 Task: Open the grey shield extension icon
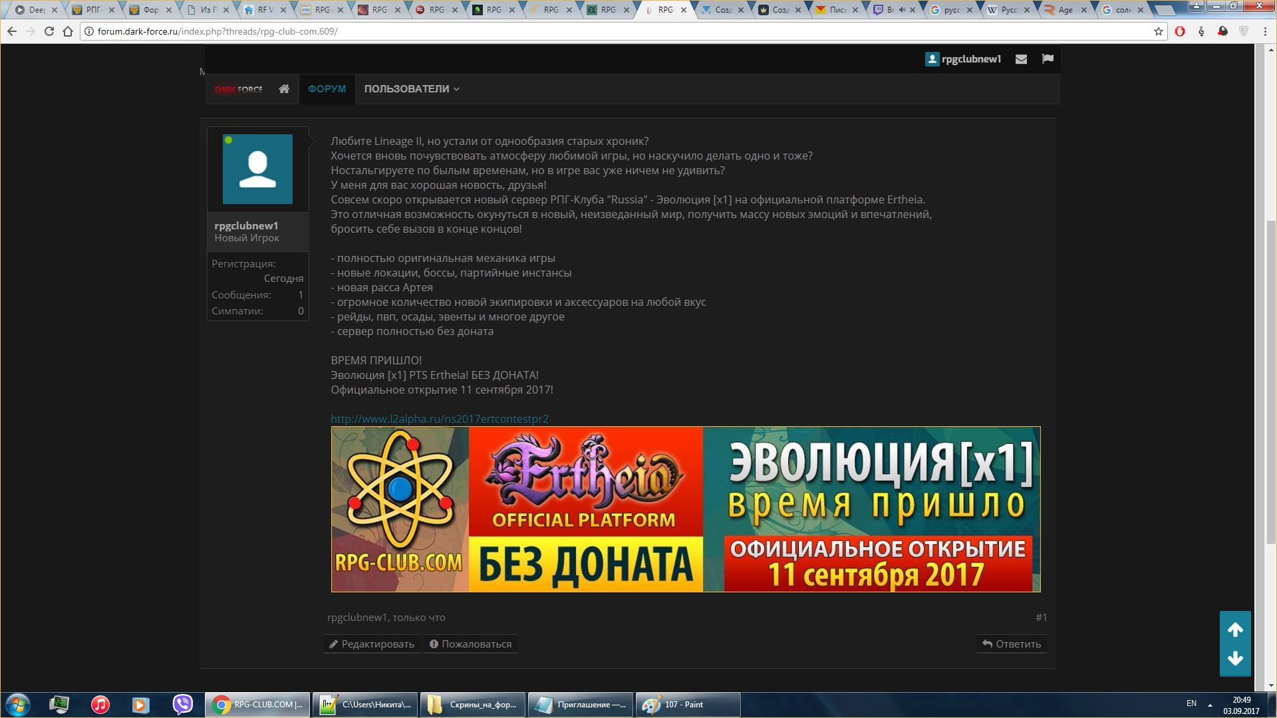pyautogui.click(x=1244, y=31)
